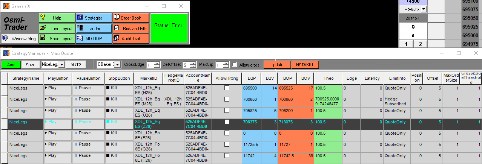Launch the Ladder view
Viewport: 482px width, 164px height.
click(94, 28)
